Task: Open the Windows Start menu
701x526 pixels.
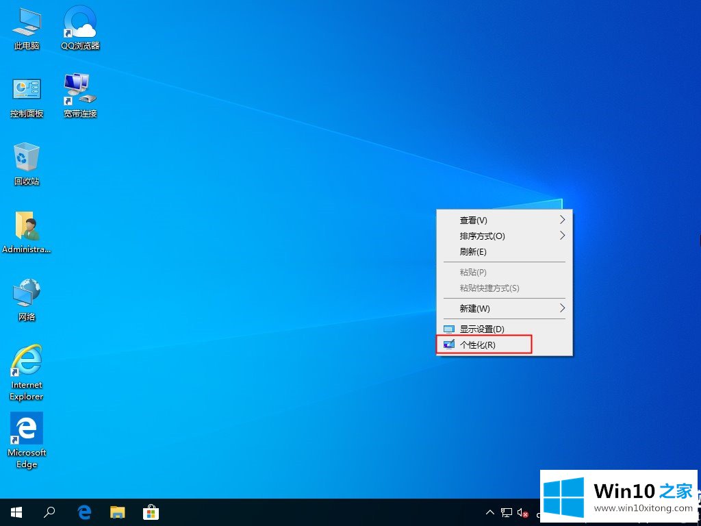Action: pyautogui.click(x=16, y=512)
